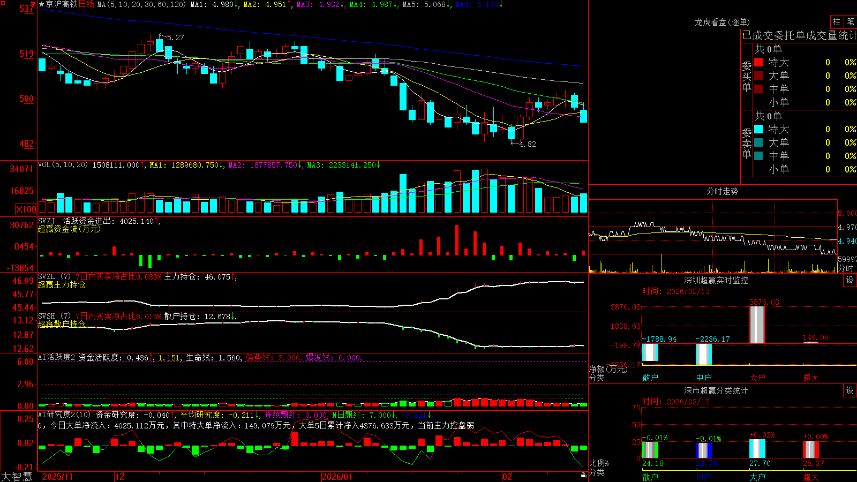This screenshot has height=482, width=857.
Task: Click the 深市超赢分类统计 panel title
Action: 716,390
